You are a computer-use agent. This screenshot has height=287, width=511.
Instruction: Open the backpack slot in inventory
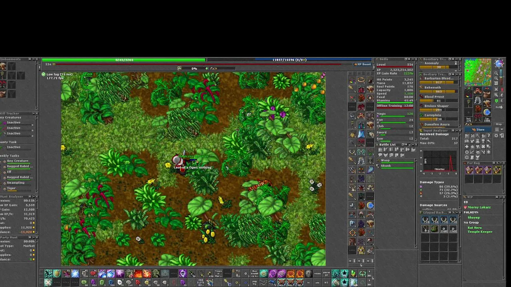pos(487,94)
